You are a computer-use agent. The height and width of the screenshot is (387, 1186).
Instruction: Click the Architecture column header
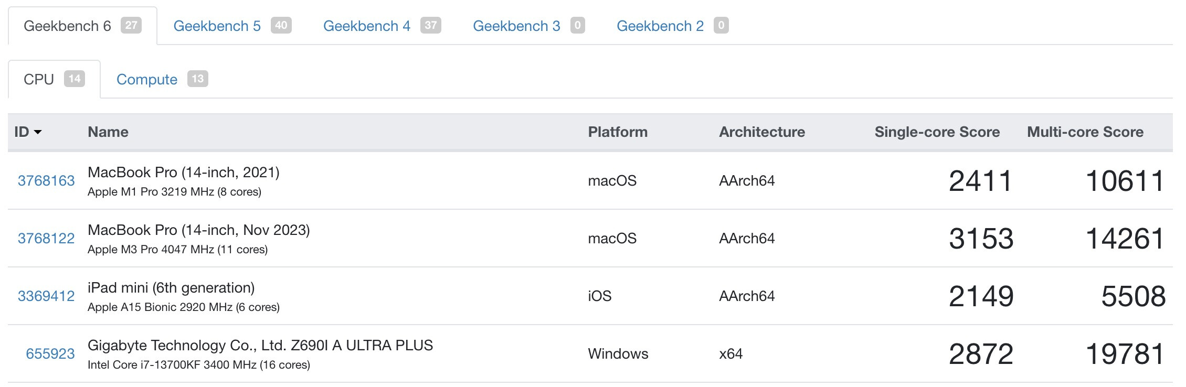tap(761, 132)
